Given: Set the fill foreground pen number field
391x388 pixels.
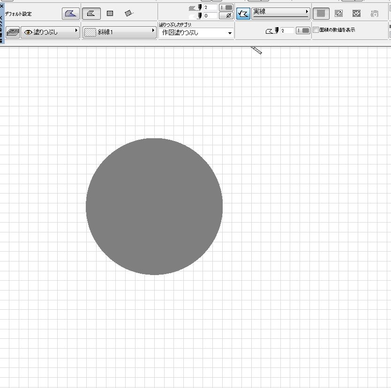Looking at the screenshot, I should point(211,7).
